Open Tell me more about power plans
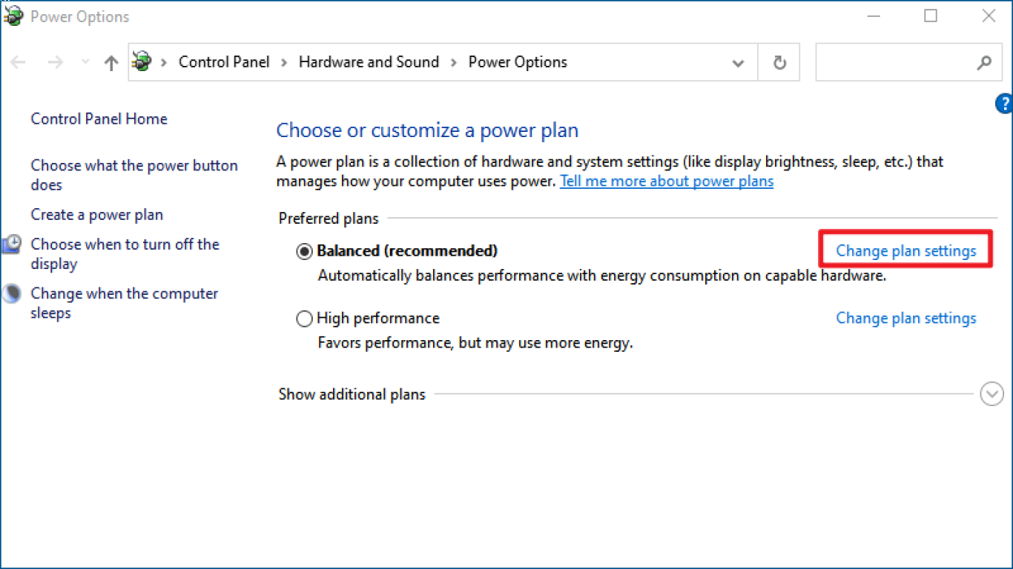This screenshot has width=1013, height=569. click(x=666, y=182)
